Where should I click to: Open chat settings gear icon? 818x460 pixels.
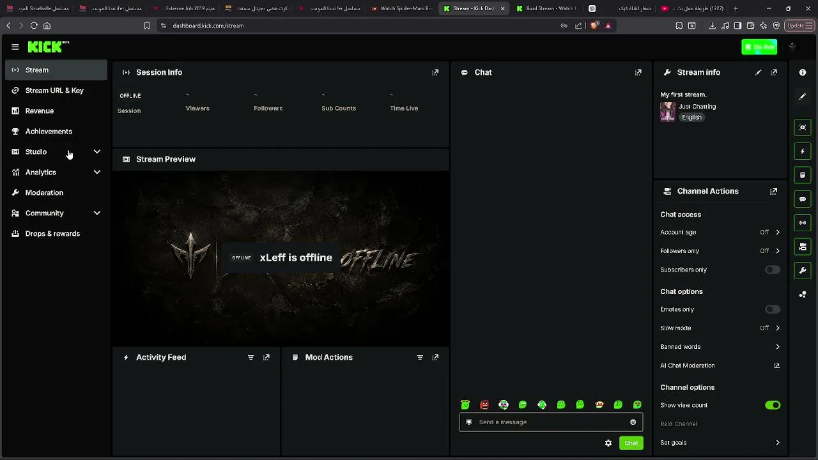tap(608, 443)
